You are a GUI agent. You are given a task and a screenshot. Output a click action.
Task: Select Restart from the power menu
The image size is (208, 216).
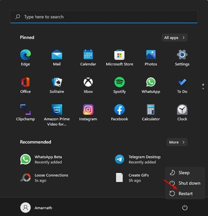(x=185, y=194)
